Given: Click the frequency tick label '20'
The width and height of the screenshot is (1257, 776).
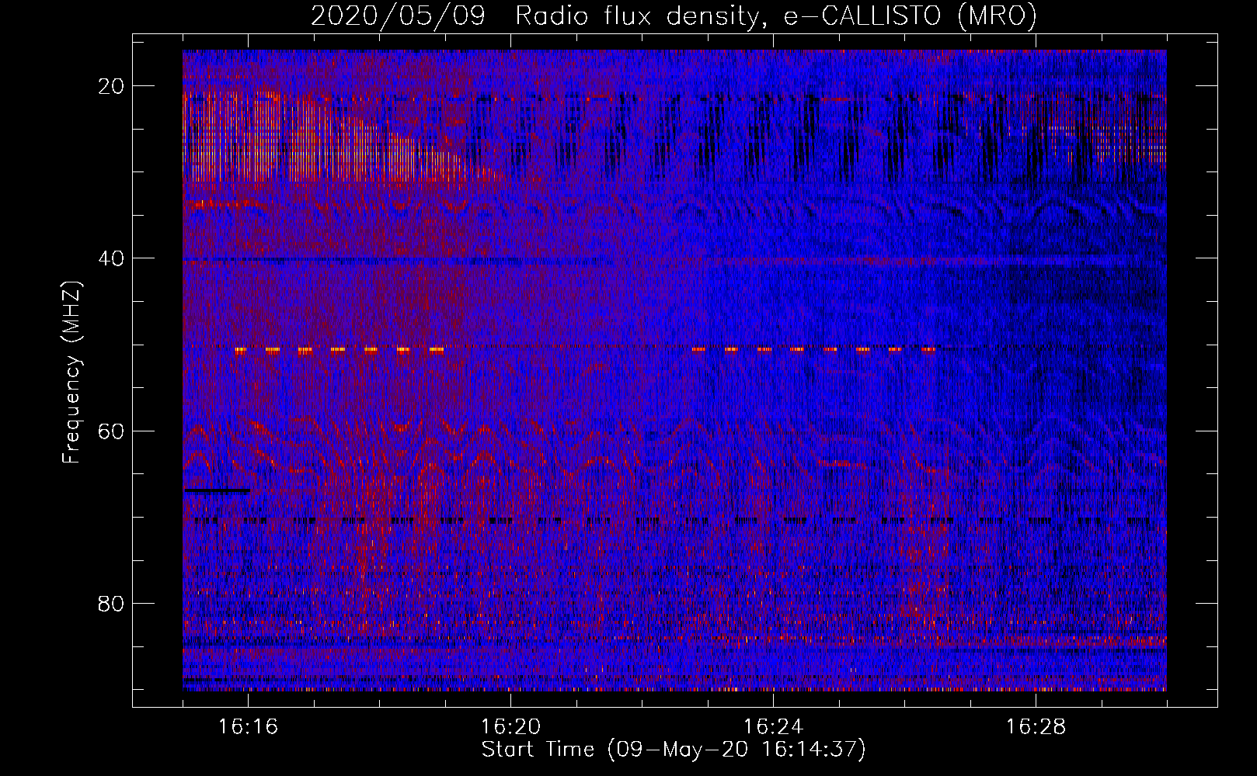Looking at the screenshot, I should coord(112,86).
